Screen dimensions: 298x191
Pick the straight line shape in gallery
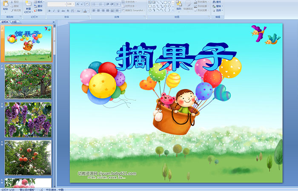pyautogui.click(x=158, y=2)
